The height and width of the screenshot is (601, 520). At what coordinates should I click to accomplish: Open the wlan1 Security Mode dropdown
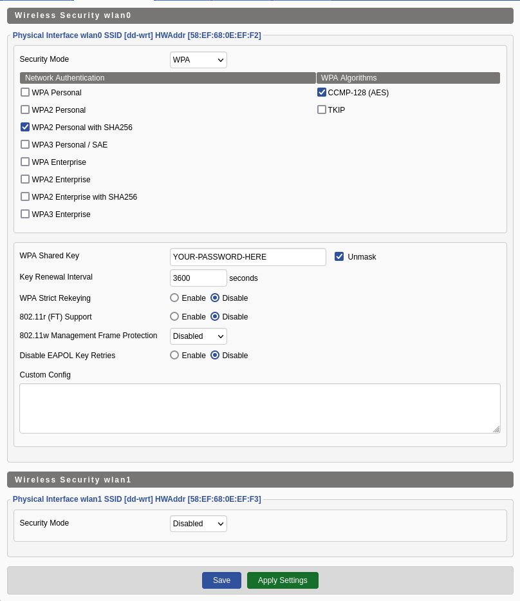coord(198,524)
